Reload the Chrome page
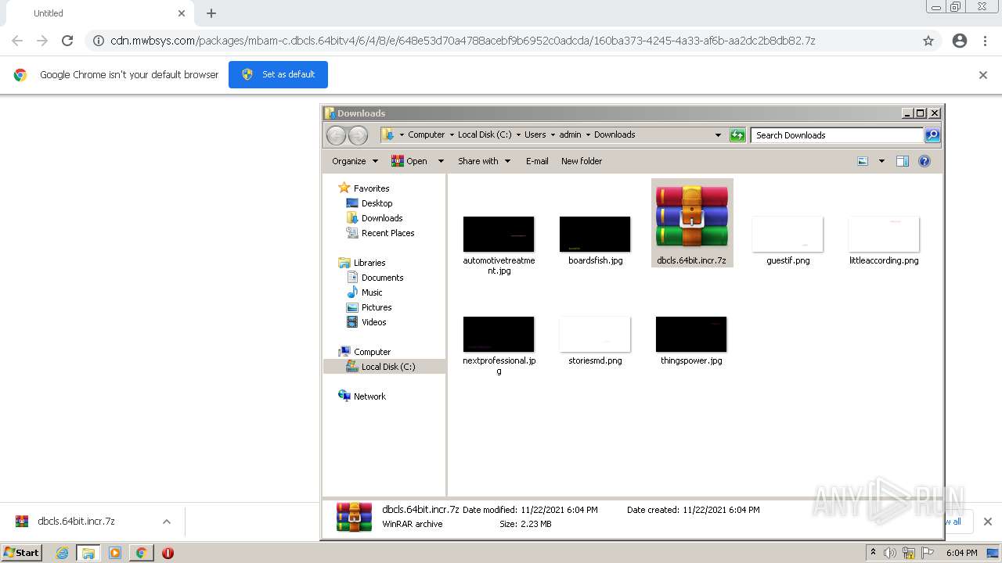The width and height of the screenshot is (1002, 563). pyautogui.click(x=67, y=41)
